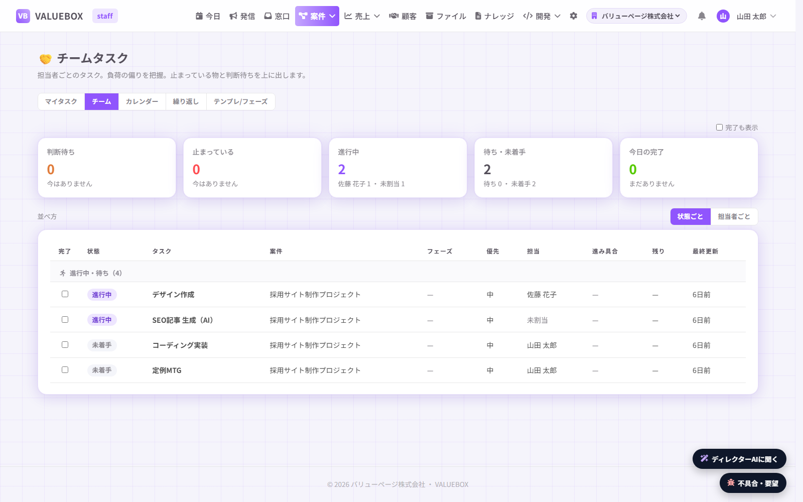Click the VB logo icon
The height and width of the screenshot is (502, 803).
23,16
